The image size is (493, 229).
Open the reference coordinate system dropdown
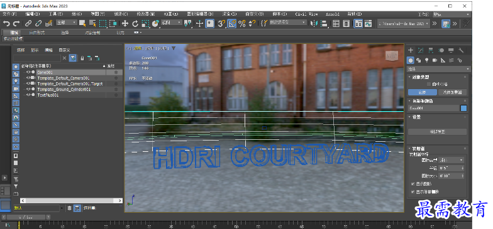coord(171,23)
